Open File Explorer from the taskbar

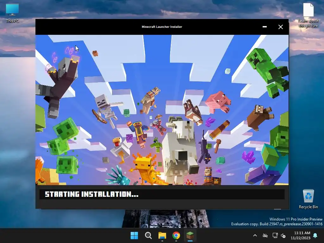pyautogui.click(x=162, y=235)
